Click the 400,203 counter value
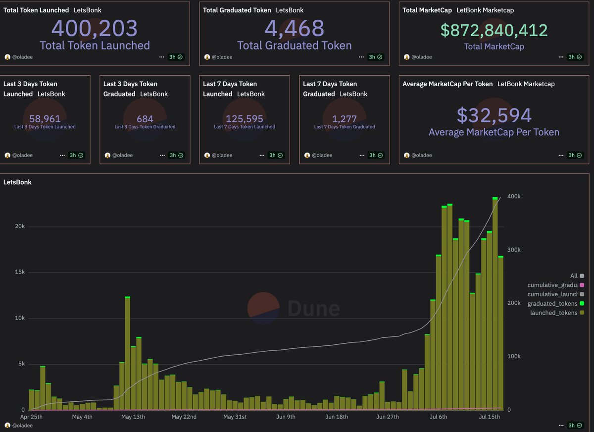 coord(95,28)
